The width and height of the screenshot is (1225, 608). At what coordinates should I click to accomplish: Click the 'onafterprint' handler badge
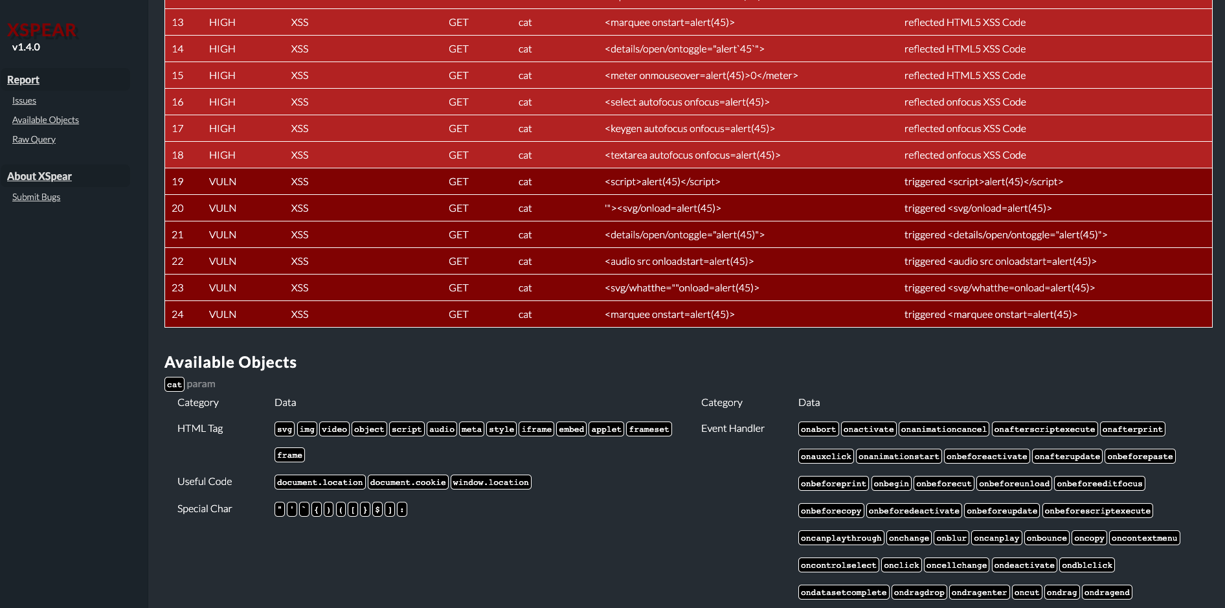point(1132,429)
